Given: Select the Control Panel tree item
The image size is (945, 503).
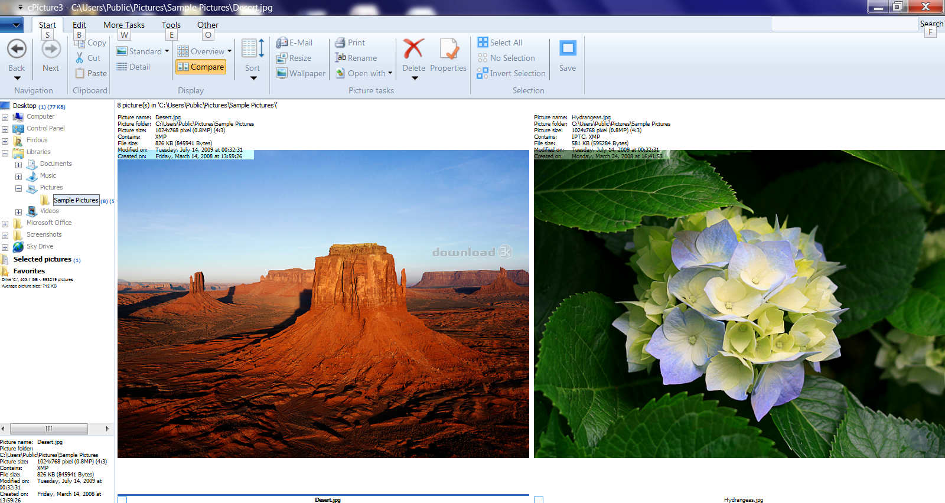Looking at the screenshot, I should [45, 128].
